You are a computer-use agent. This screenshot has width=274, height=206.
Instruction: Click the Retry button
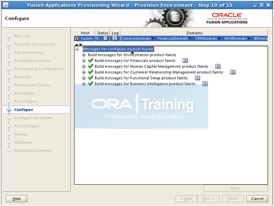click(x=235, y=188)
